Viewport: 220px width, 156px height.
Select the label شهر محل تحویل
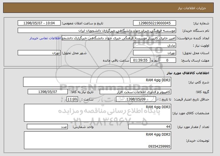(74, 53)
